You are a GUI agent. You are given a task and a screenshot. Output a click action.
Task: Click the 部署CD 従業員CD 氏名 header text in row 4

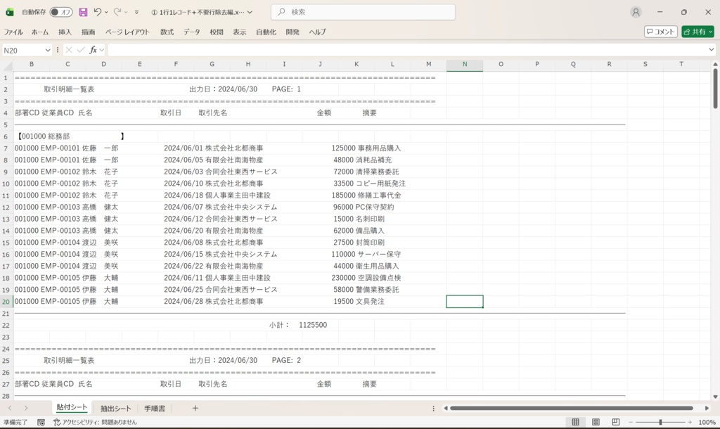point(53,113)
